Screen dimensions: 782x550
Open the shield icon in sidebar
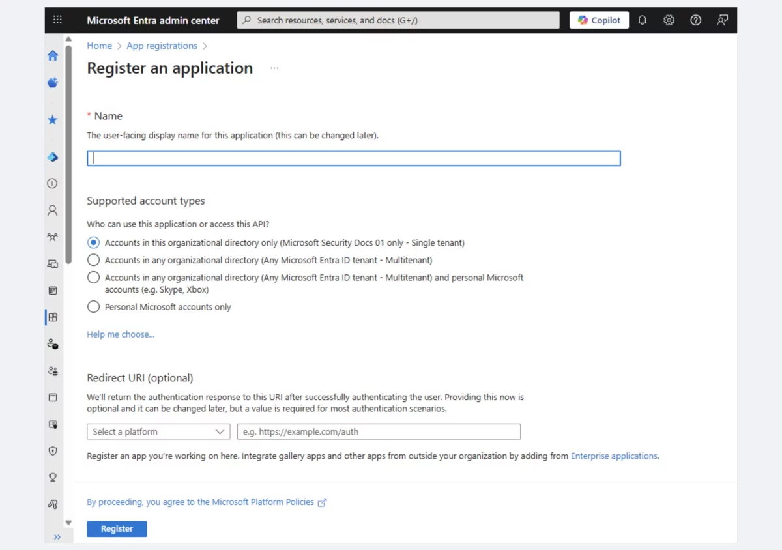[53, 451]
